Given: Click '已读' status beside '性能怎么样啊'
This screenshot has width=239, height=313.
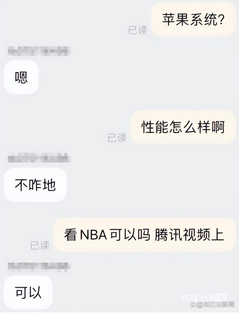Looking at the screenshot, I should 117,138.
